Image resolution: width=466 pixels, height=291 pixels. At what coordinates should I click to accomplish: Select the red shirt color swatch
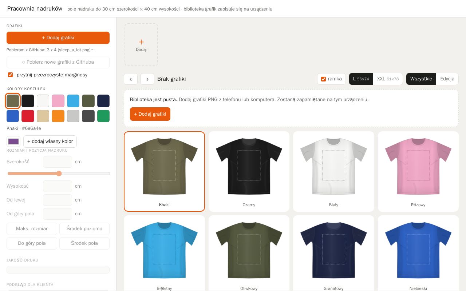pyautogui.click(x=28, y=116)
